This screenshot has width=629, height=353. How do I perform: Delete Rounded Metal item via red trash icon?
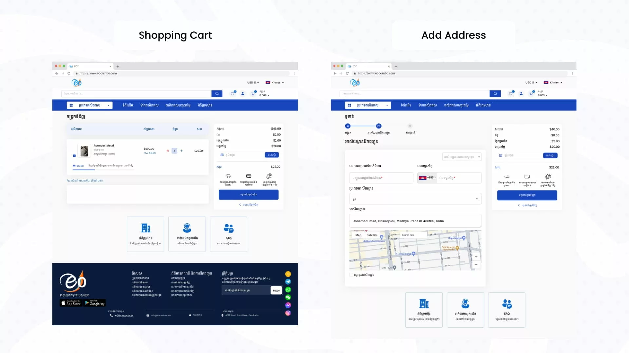(168, 151)
